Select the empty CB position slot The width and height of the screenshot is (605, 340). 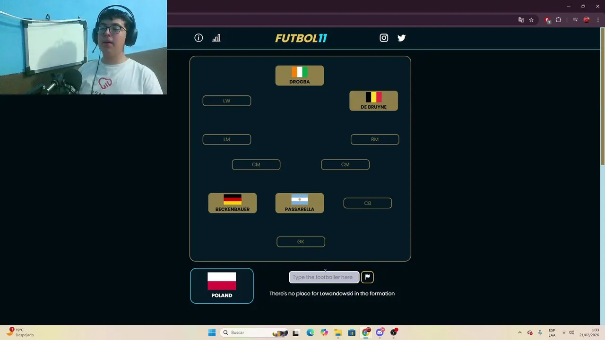pos(368,203)
